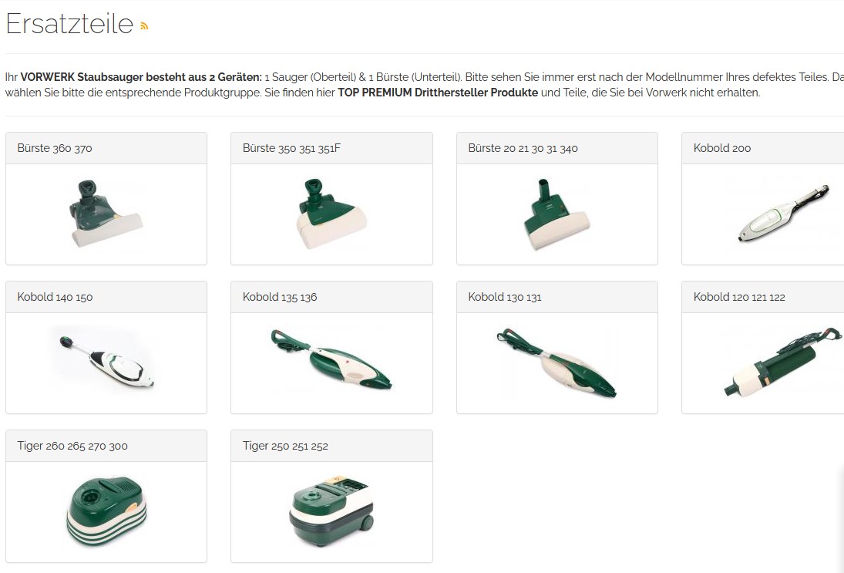
Task: Click the orange RSS feed icon
Action: click(x=143, y=26)
